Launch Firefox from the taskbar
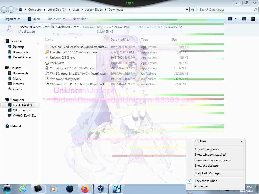Image resolution: width=259 pixels, height=194 pixels. [85, 189]
